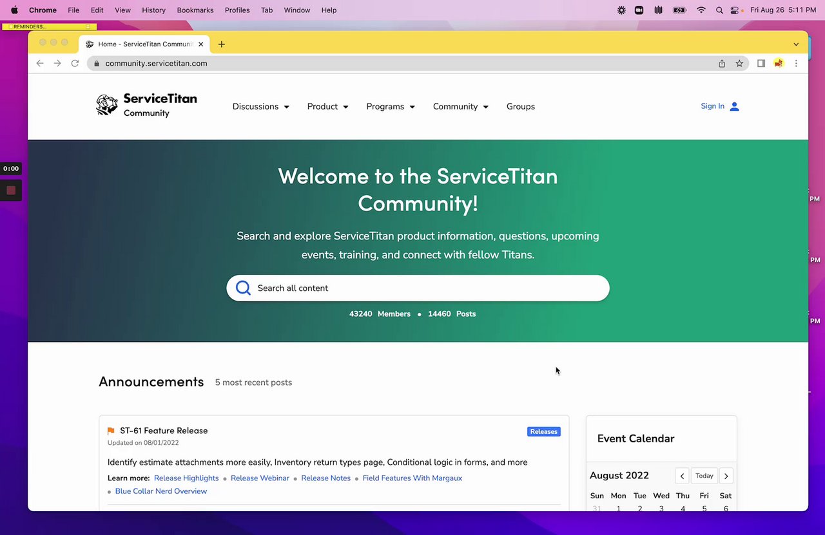
Task: Click the browser forward arrow
Action: 57,63
